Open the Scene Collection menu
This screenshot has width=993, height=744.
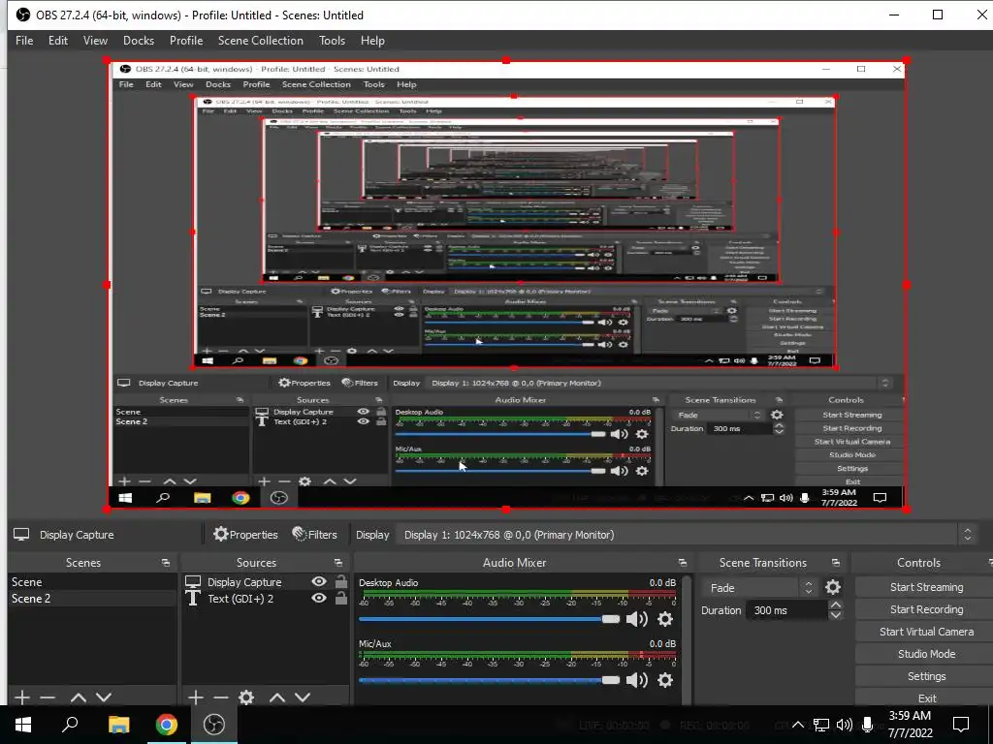pos(260,41)
